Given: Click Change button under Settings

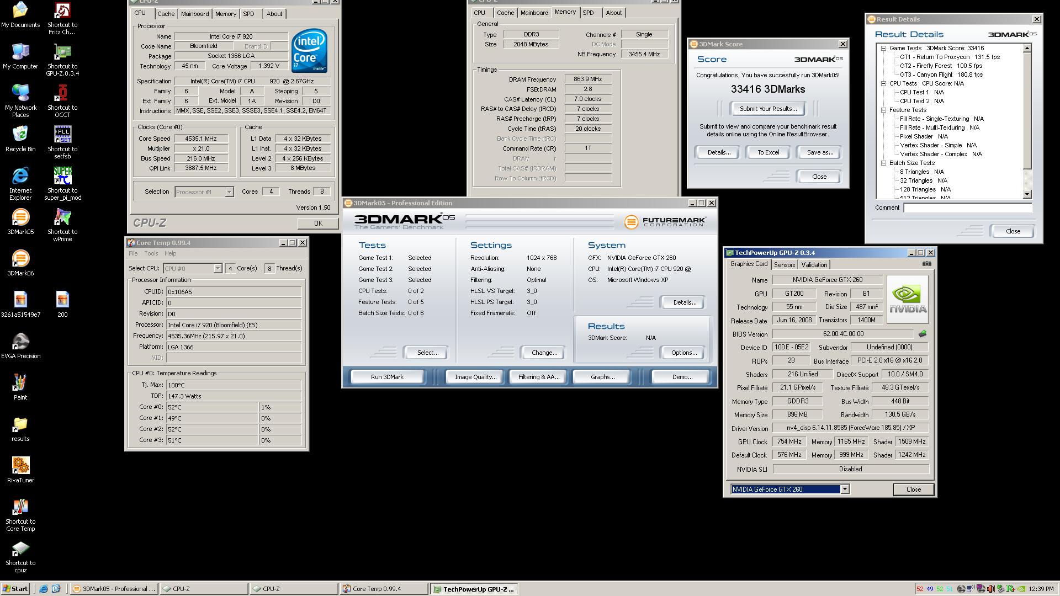Looking at the screenshot, I should tap(544, 353).
